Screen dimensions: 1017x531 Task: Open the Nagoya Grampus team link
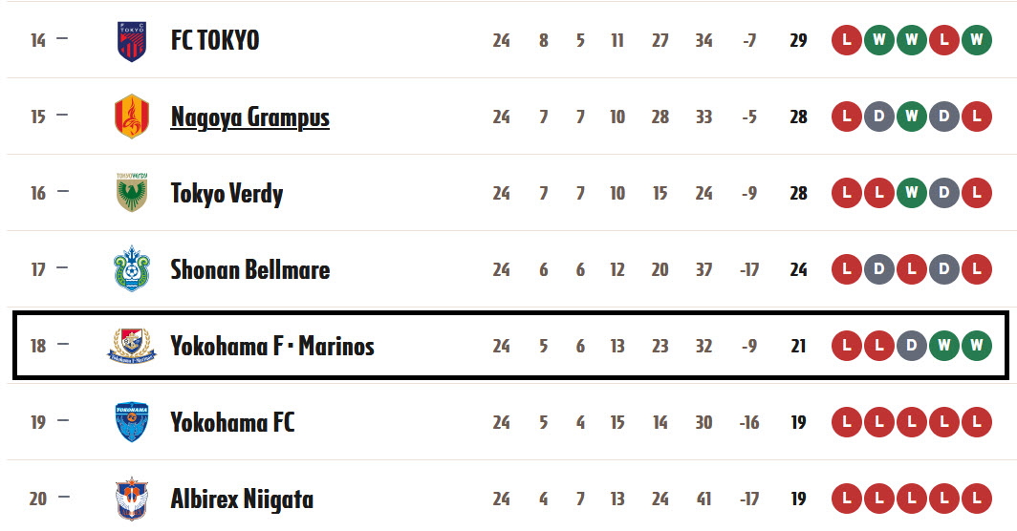pyautogui.click(x=249, y=117)
